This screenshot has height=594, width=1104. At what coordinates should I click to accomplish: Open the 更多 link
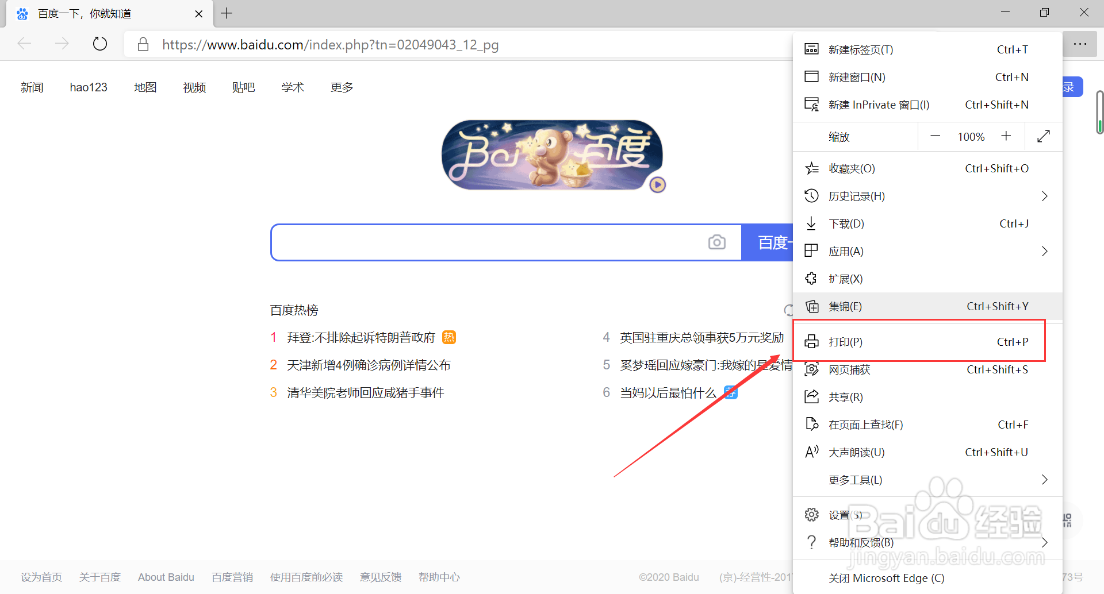[342, 87]
